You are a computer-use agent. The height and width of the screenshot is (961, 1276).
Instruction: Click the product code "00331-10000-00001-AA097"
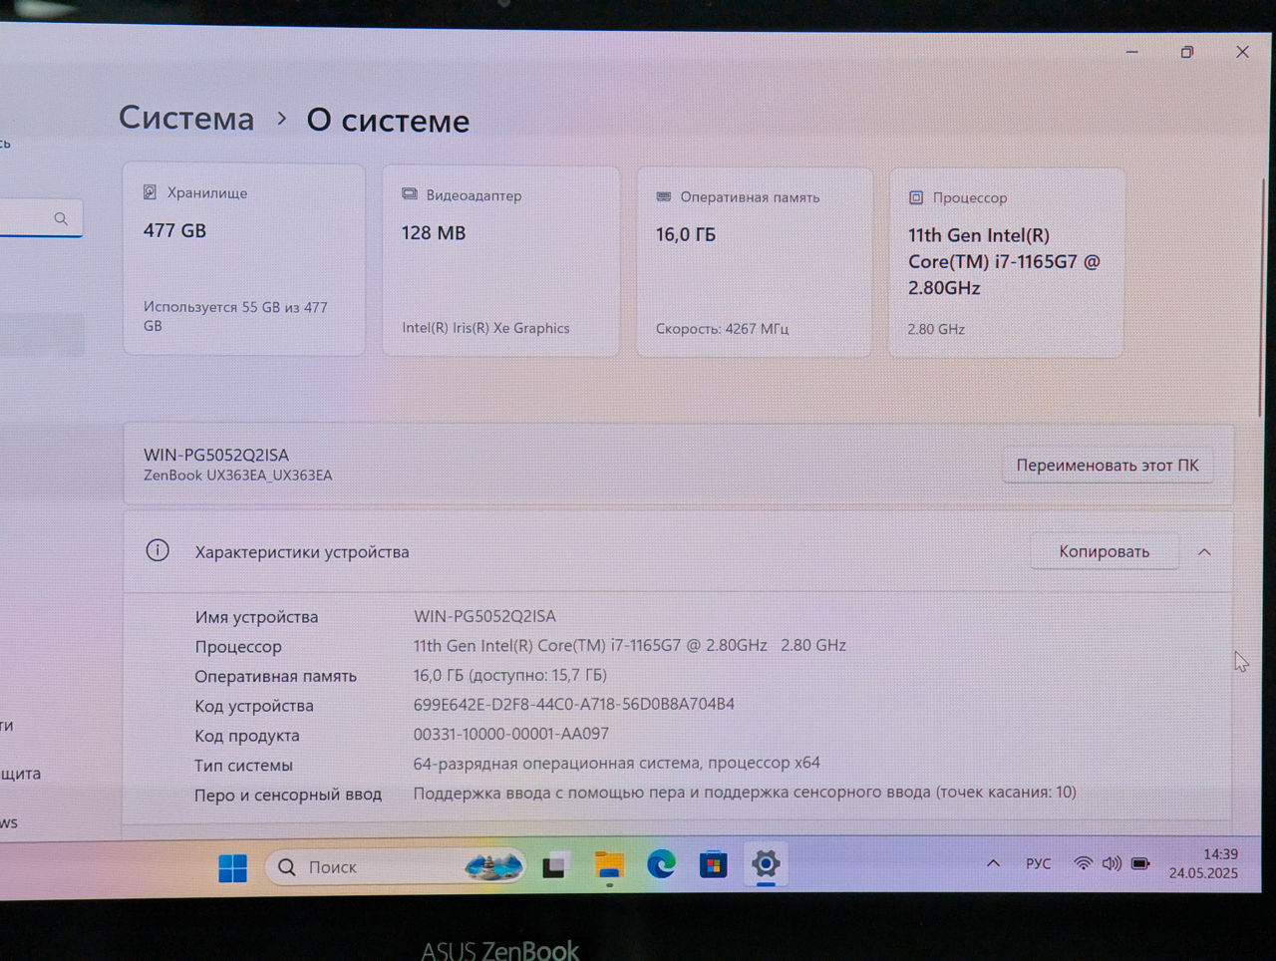[x=511, y=734]
